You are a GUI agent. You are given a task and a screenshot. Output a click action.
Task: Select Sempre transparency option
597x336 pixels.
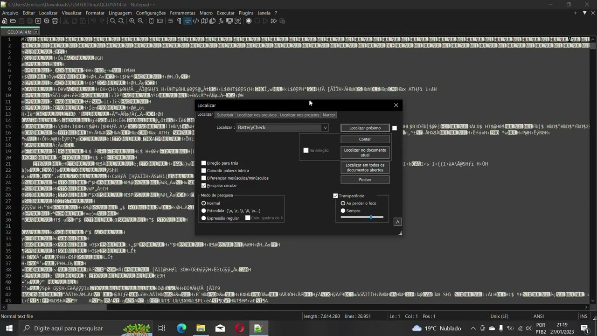(x=343, y=210)
